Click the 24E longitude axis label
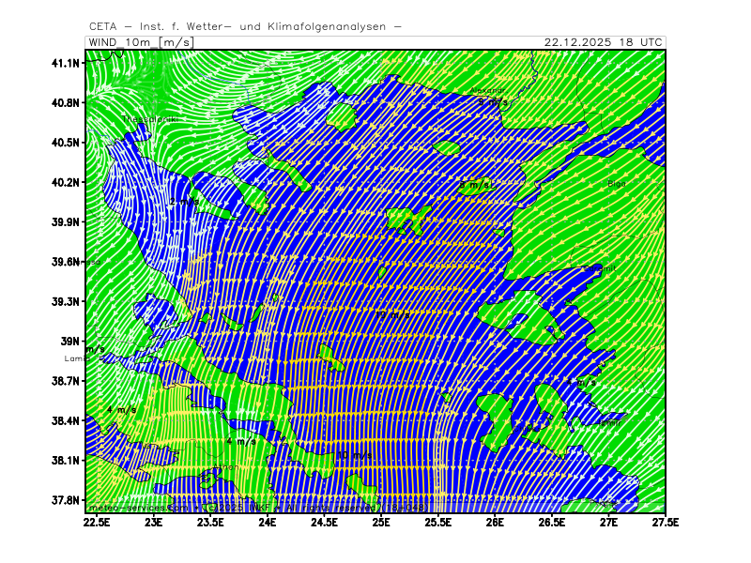This screenshot has height=563, width=751. (x=267, y=520)
